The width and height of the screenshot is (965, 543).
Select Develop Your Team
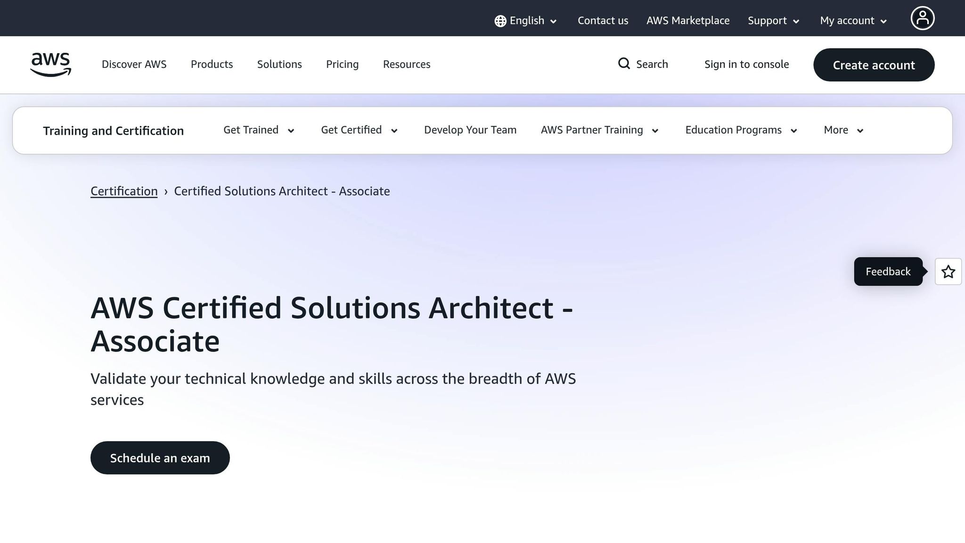pyautogui.click(x=470, y=130)
